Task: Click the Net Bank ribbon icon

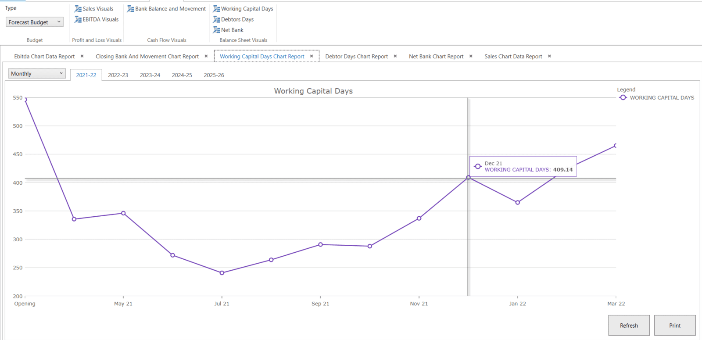Action: click(x=216, y=30)
